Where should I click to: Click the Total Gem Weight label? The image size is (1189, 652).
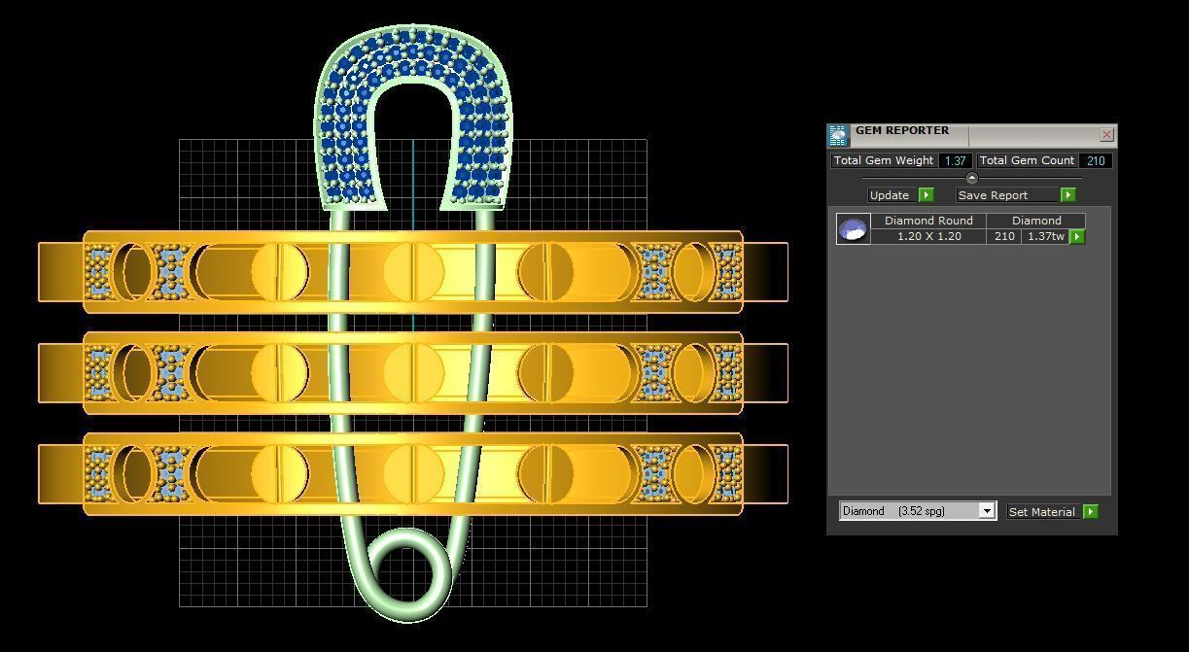[884, 160]
